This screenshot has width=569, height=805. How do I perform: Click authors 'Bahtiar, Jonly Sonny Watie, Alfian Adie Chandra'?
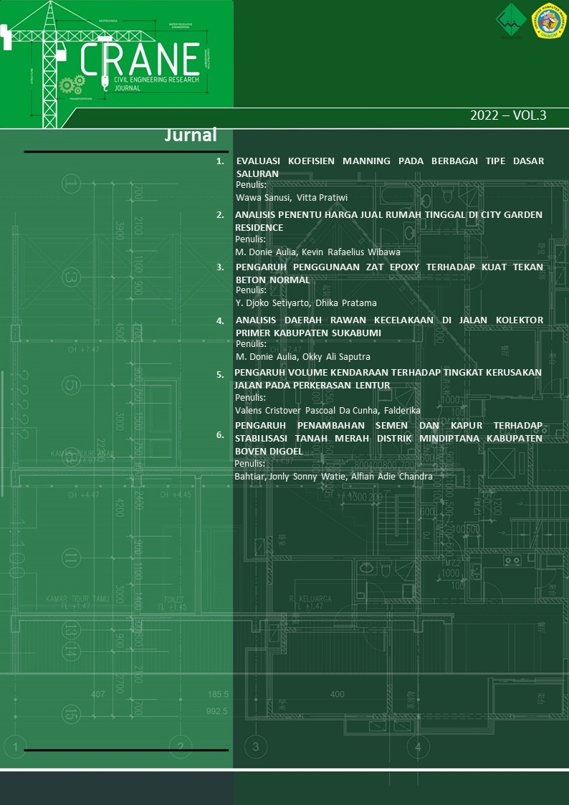click(x=333, y=477)
